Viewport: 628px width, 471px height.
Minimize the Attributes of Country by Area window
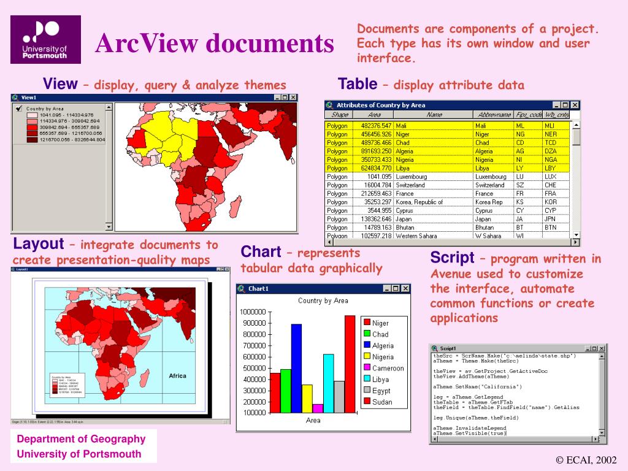tap(556, 105)
